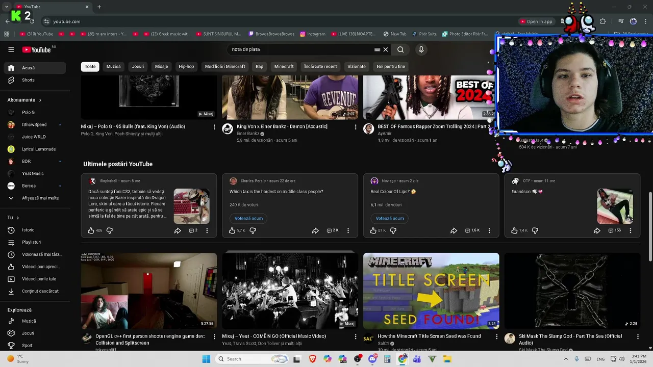Start voice search with the microphone
Image resolution: width=653 pixels, height=367 pixels.
421,49
